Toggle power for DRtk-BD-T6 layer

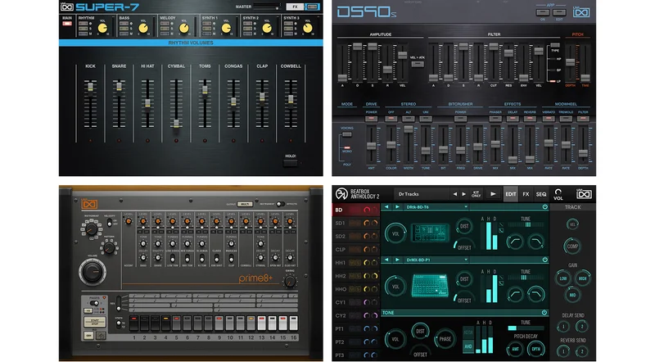click(544, 207)
